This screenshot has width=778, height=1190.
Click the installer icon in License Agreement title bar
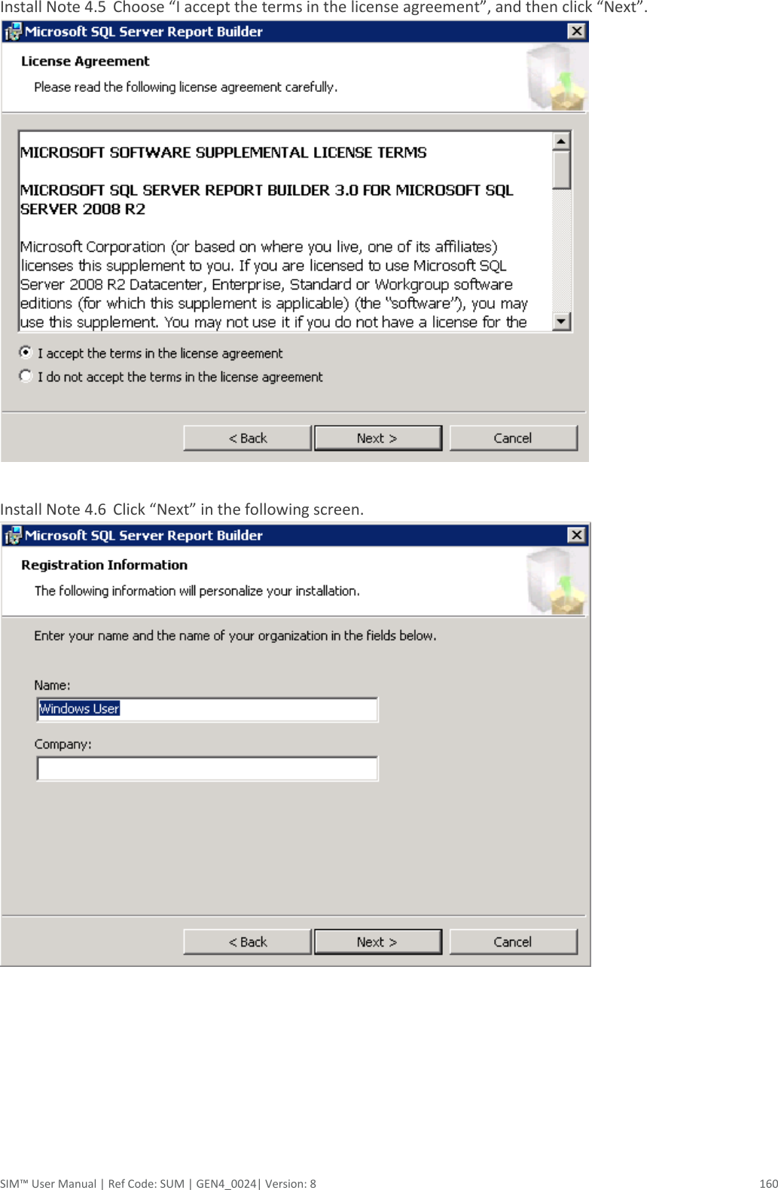click(13, 32)
